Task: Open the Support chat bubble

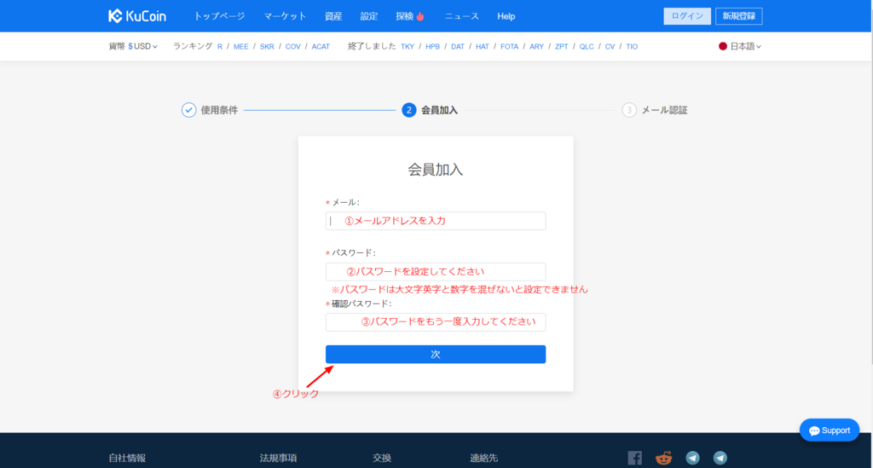Action: click(x=829, y=430)
